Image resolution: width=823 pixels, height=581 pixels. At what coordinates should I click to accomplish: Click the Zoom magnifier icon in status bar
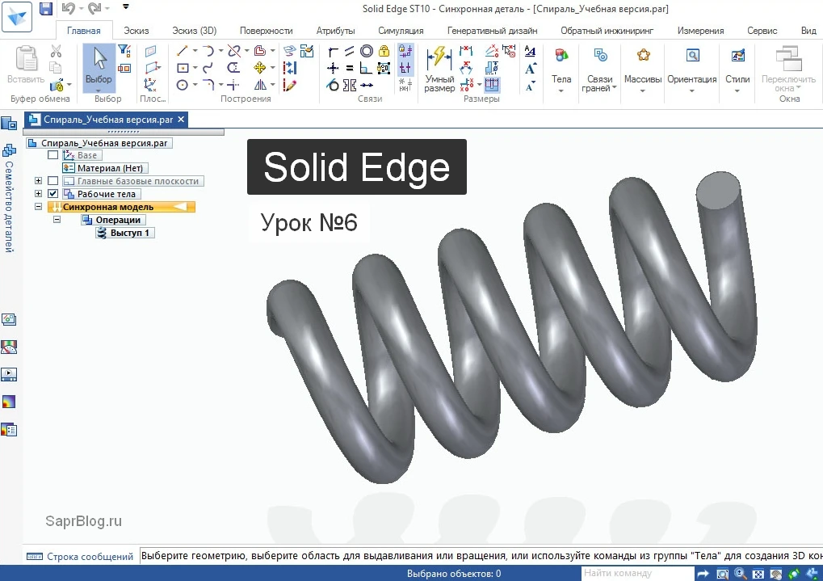[740, 574]
